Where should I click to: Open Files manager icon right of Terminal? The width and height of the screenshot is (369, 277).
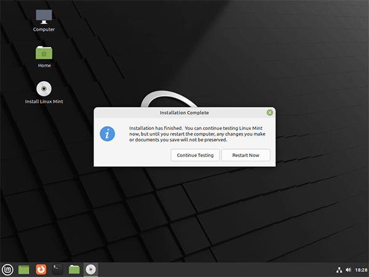click(74, 269)
